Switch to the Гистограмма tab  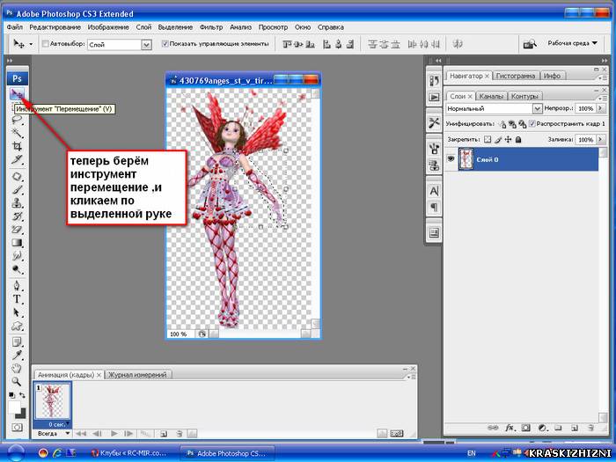click(x=516, y=76)
